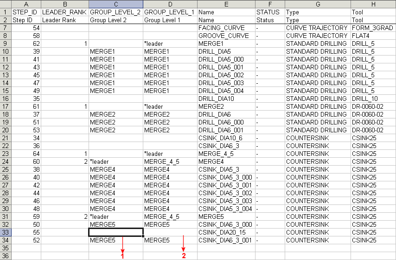This screenshot has height=260, width=396.
Task: Click the DRILL_DIA10 name cell
Action: 226,99
